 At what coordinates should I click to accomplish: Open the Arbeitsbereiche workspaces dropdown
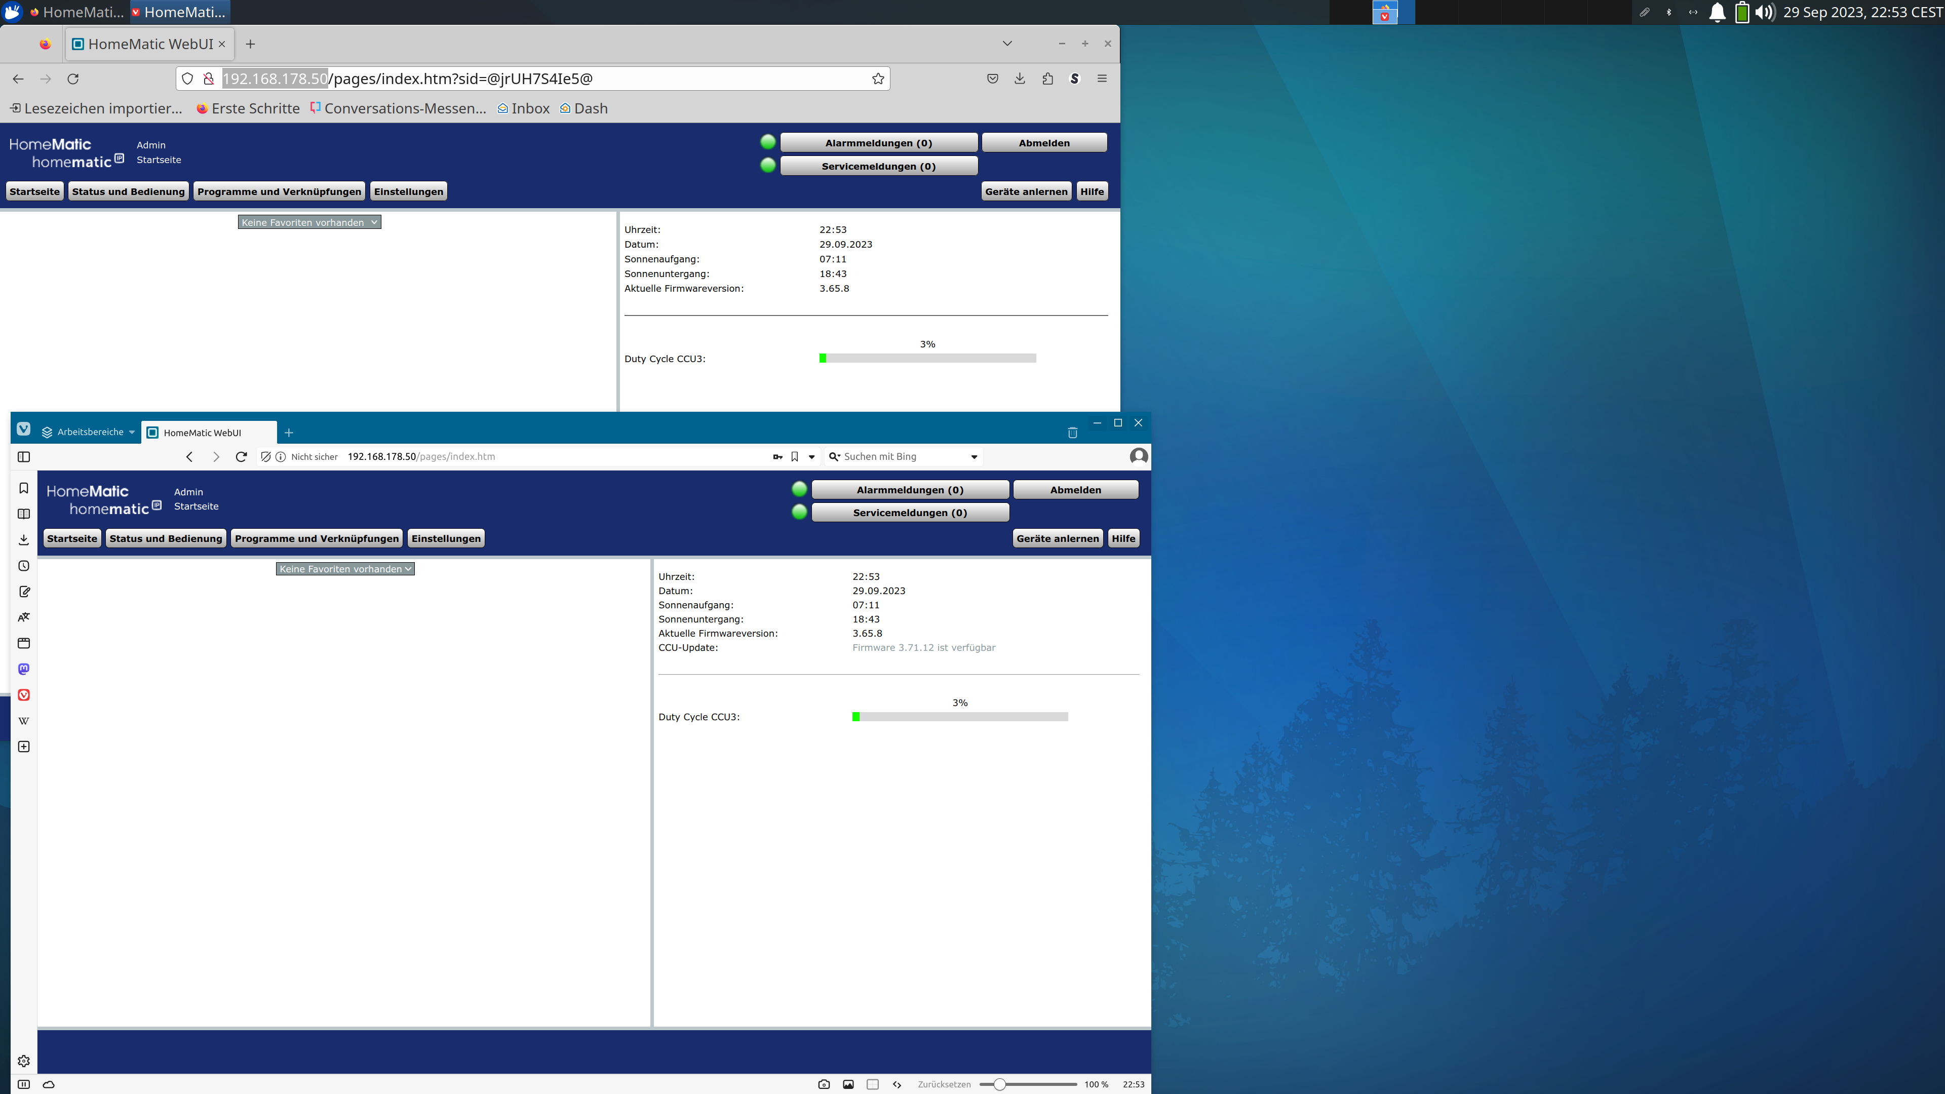[x=89, y=432]
